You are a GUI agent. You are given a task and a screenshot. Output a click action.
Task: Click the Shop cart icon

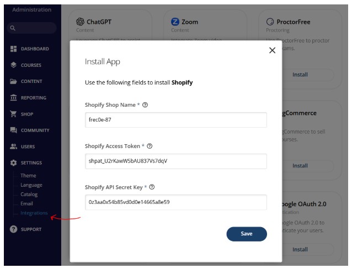(13, 114)
